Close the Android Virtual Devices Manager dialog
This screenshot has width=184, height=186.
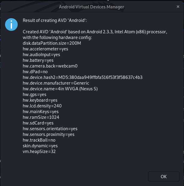tap(178, 7)
